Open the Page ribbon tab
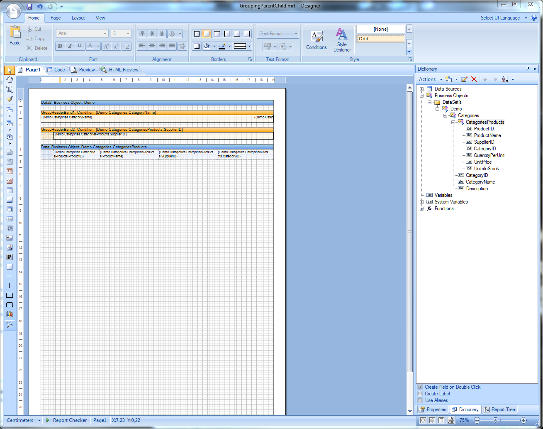The height and width of the screenshot is (429, 543). click(x=56, y=18)
